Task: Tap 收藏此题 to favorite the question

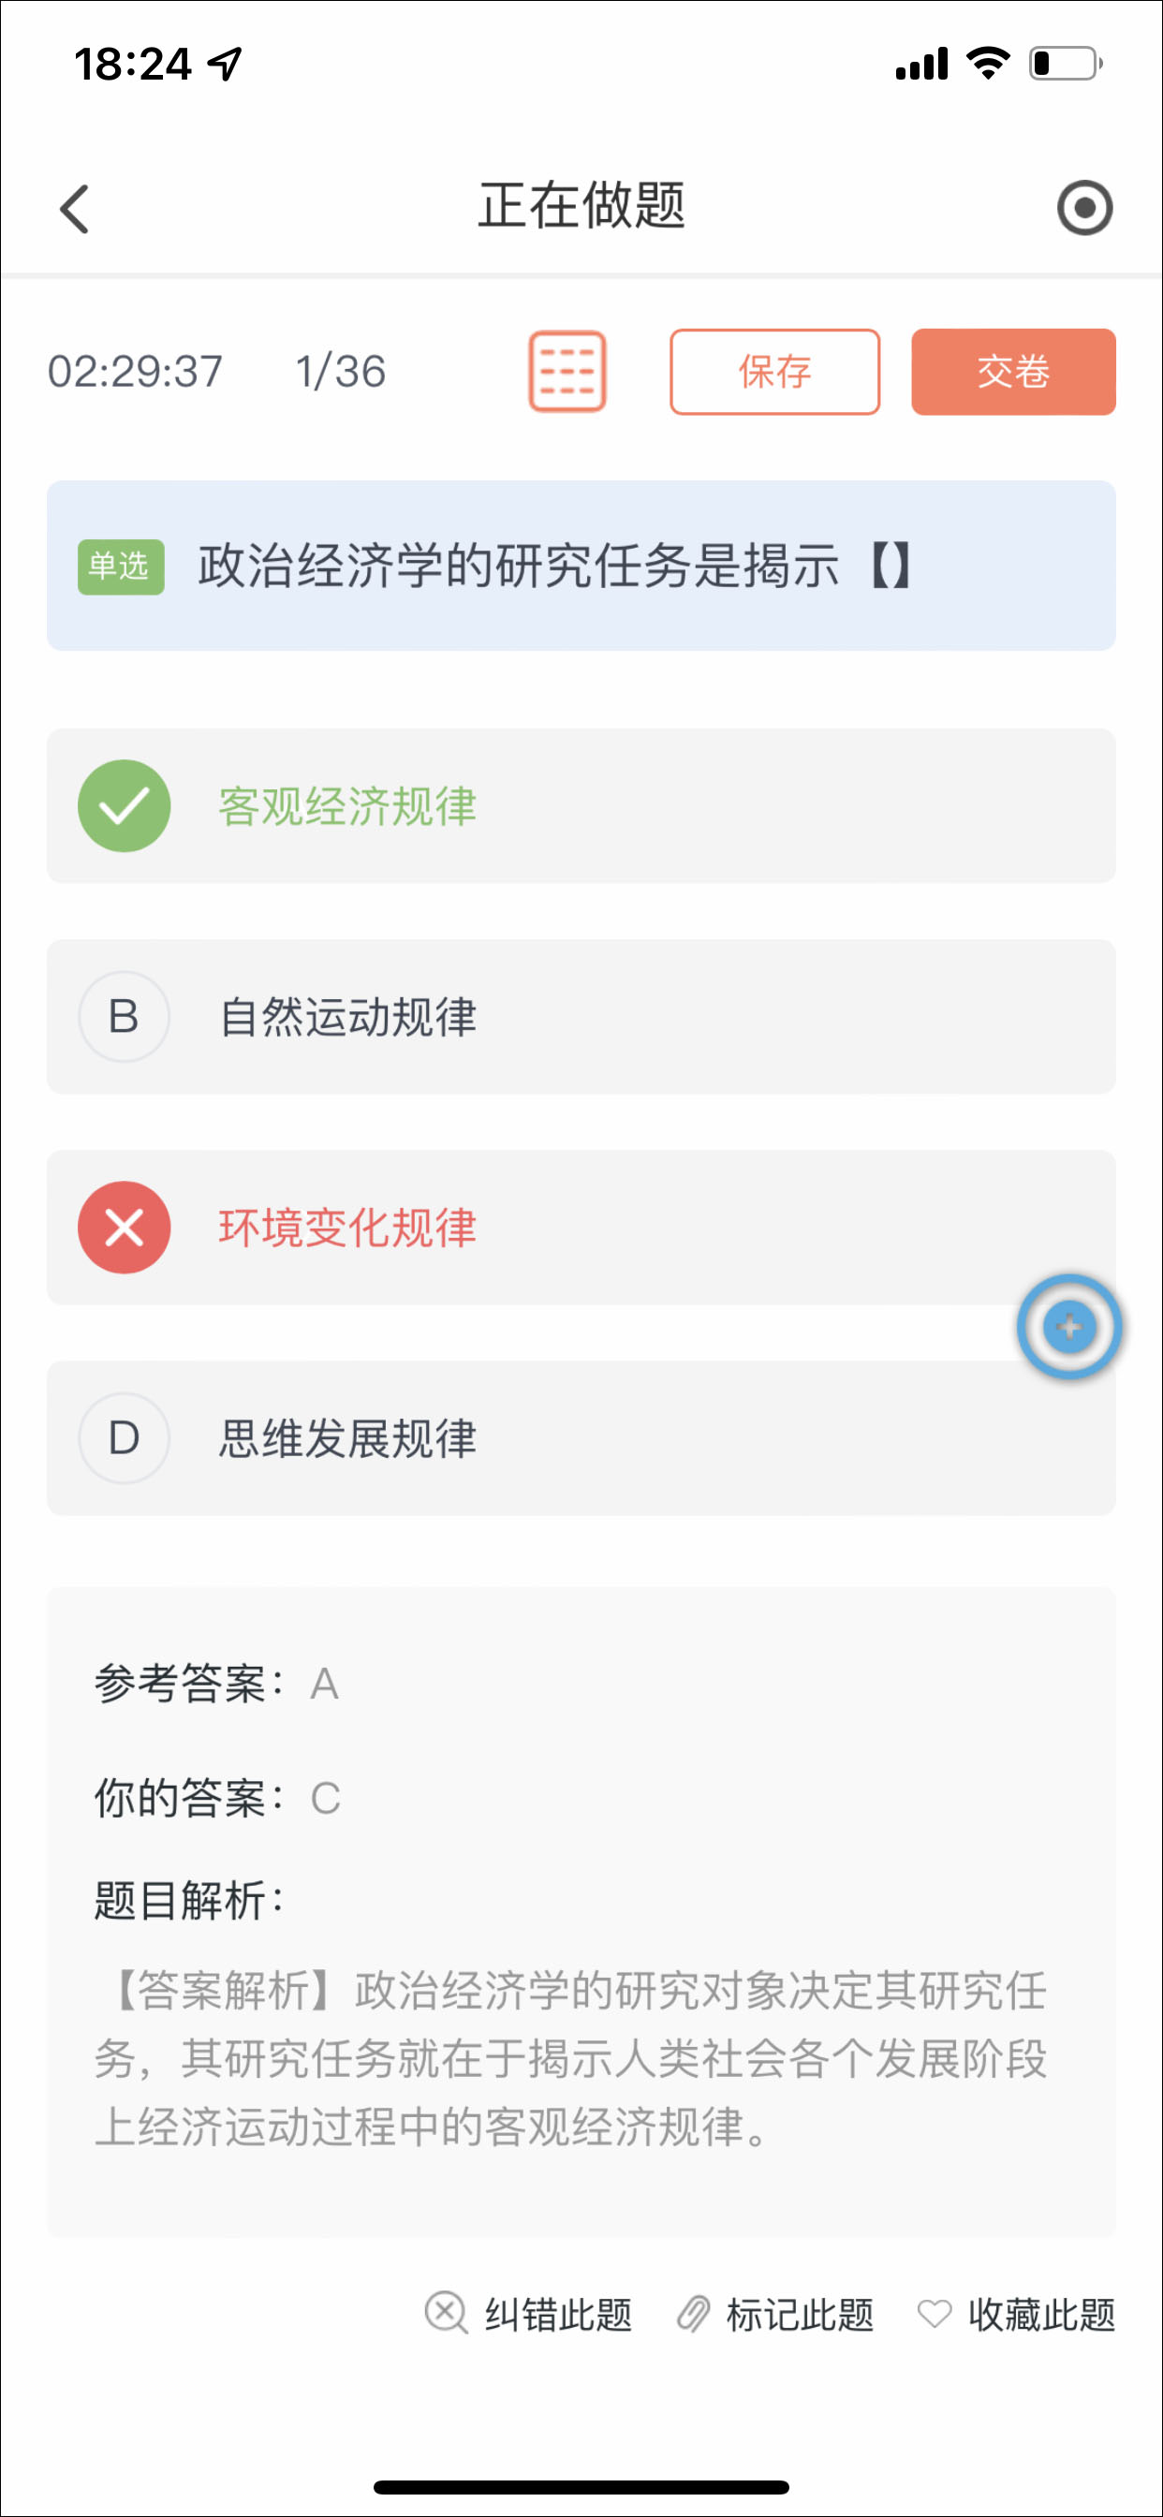Action: coord(1041,2314)
